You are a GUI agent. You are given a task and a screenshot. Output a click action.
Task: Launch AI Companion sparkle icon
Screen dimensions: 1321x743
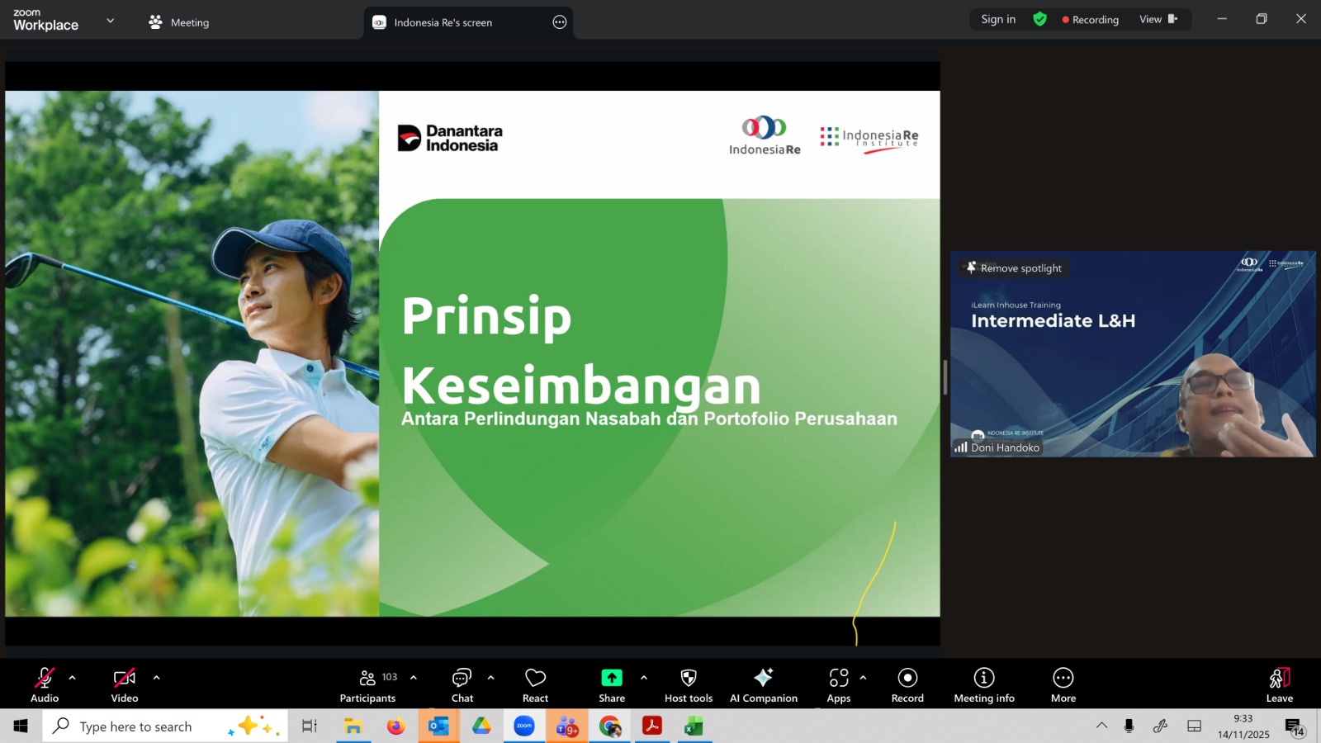[x=763, y=685]
